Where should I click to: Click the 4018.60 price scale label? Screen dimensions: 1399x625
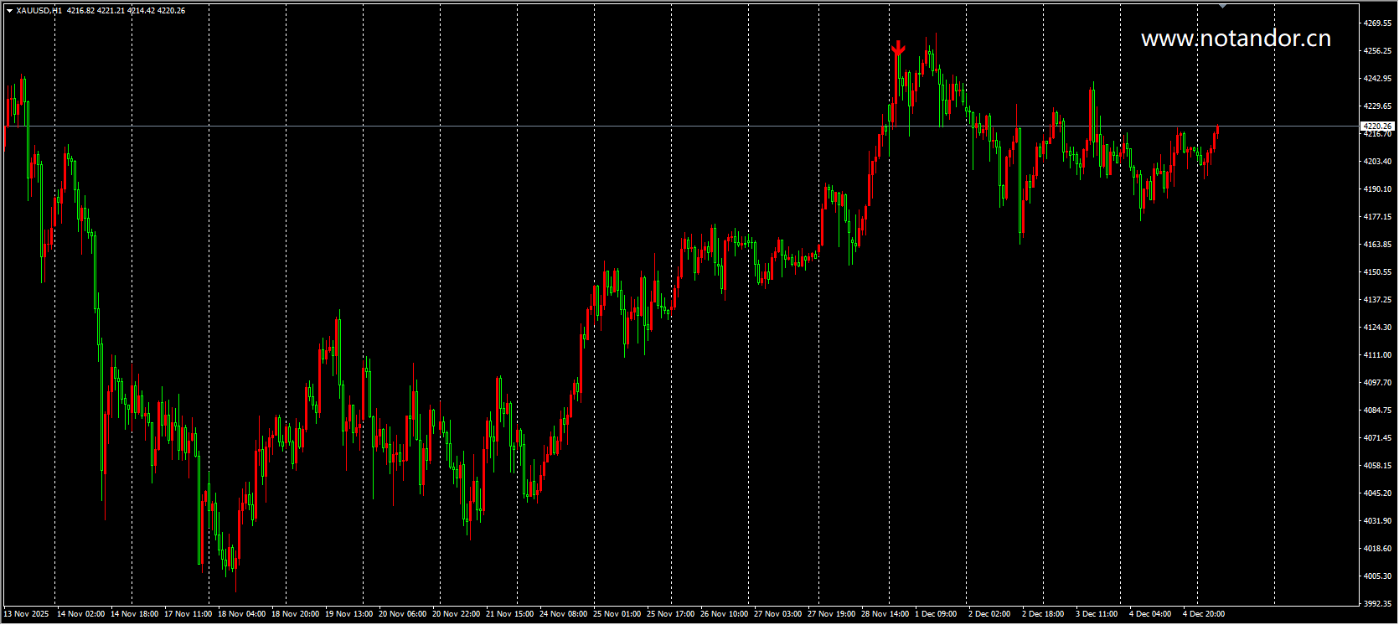(1377, 549)
